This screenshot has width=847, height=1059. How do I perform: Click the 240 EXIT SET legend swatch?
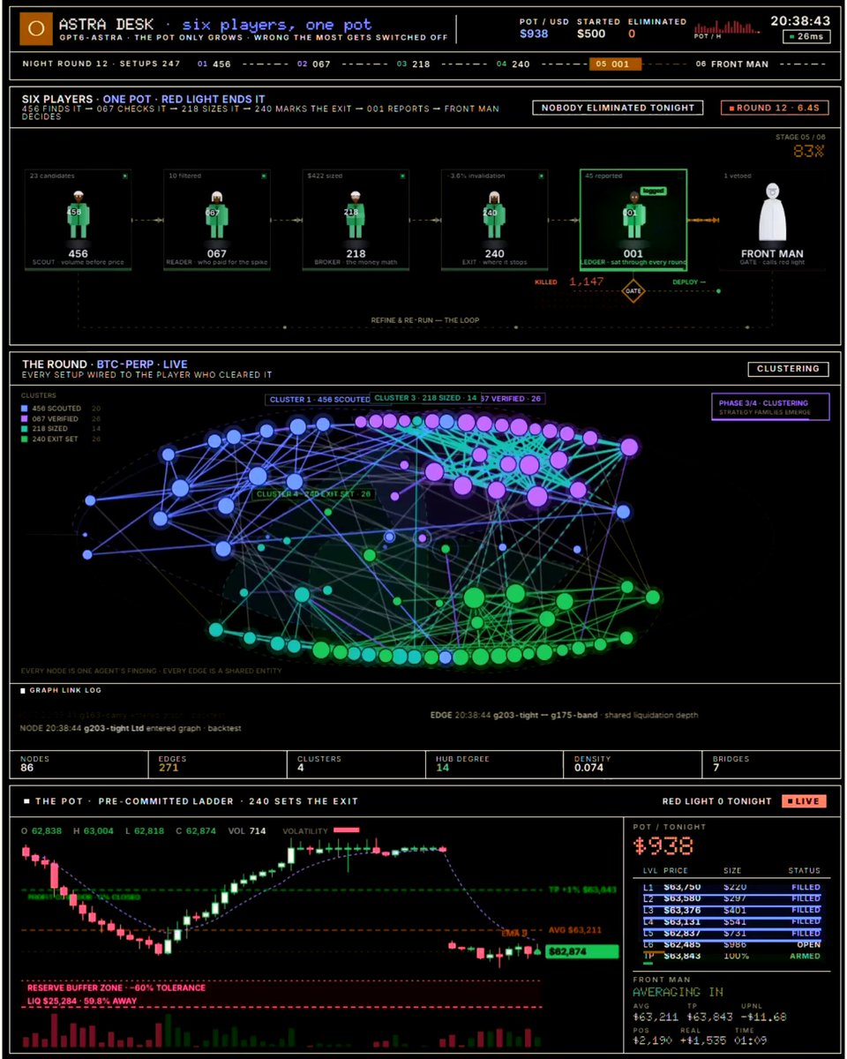pos(26,438)
